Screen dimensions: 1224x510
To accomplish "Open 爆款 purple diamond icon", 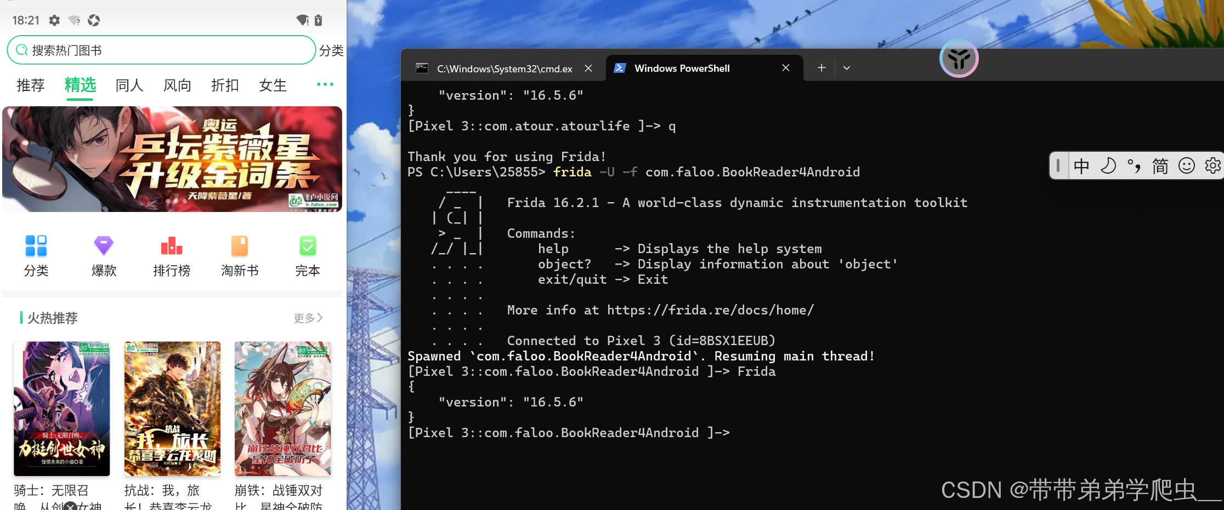I will (104, 246).
